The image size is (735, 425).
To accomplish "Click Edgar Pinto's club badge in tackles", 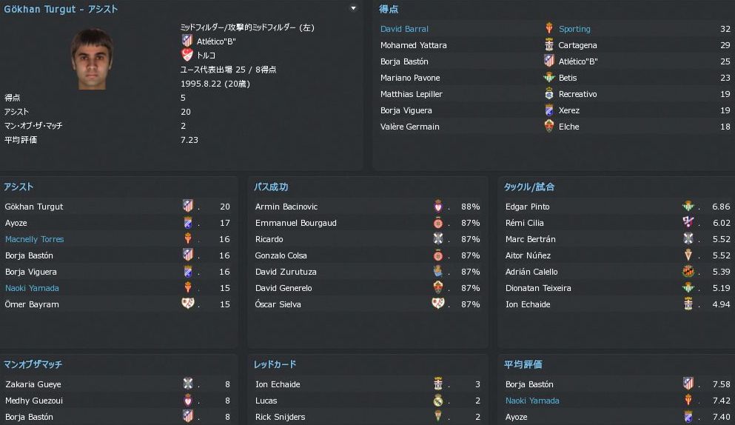I will point(688,207).
